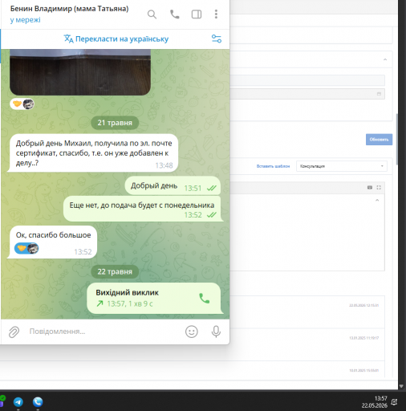Toggle the chat side panel icon

(197, 14)
